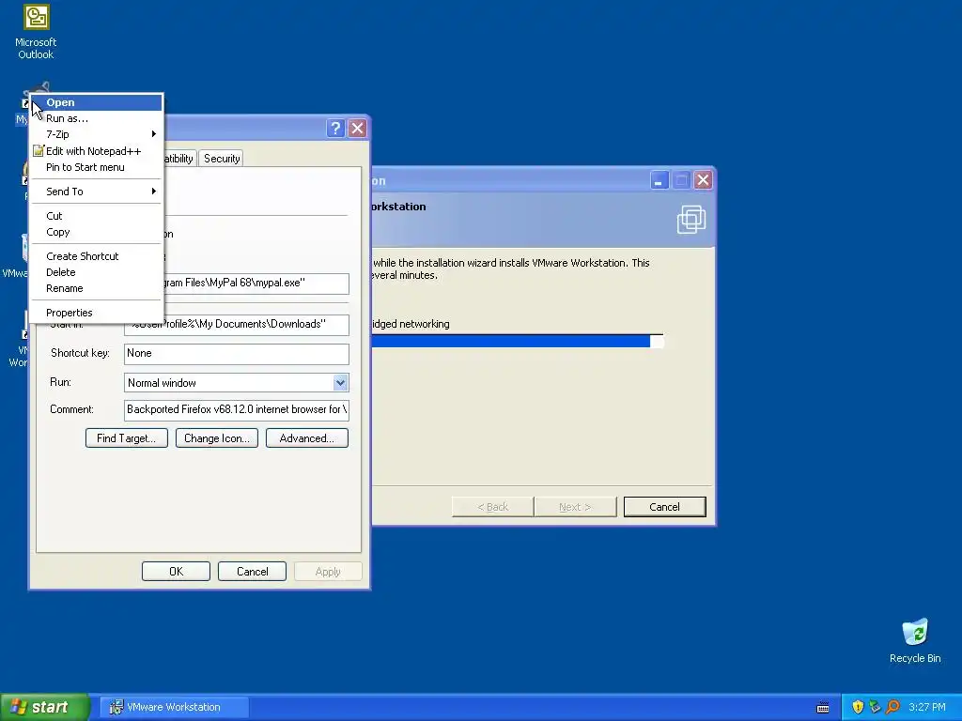Viewport: 962px width, 721px height.
Task: Choose Cut from the context menu
Action: [x=97, y=216]
